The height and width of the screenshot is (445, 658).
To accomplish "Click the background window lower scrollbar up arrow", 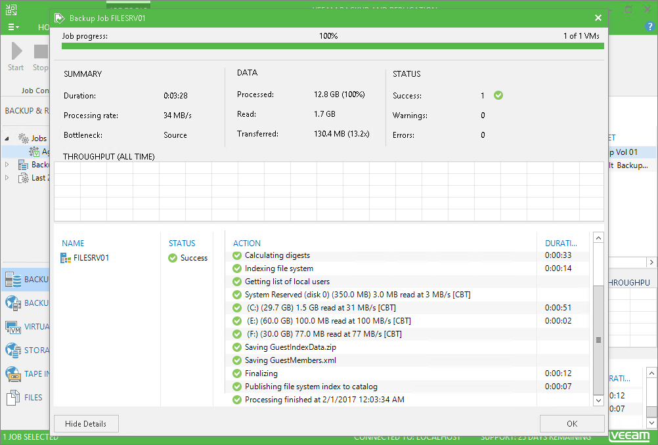I will (651, 373).
